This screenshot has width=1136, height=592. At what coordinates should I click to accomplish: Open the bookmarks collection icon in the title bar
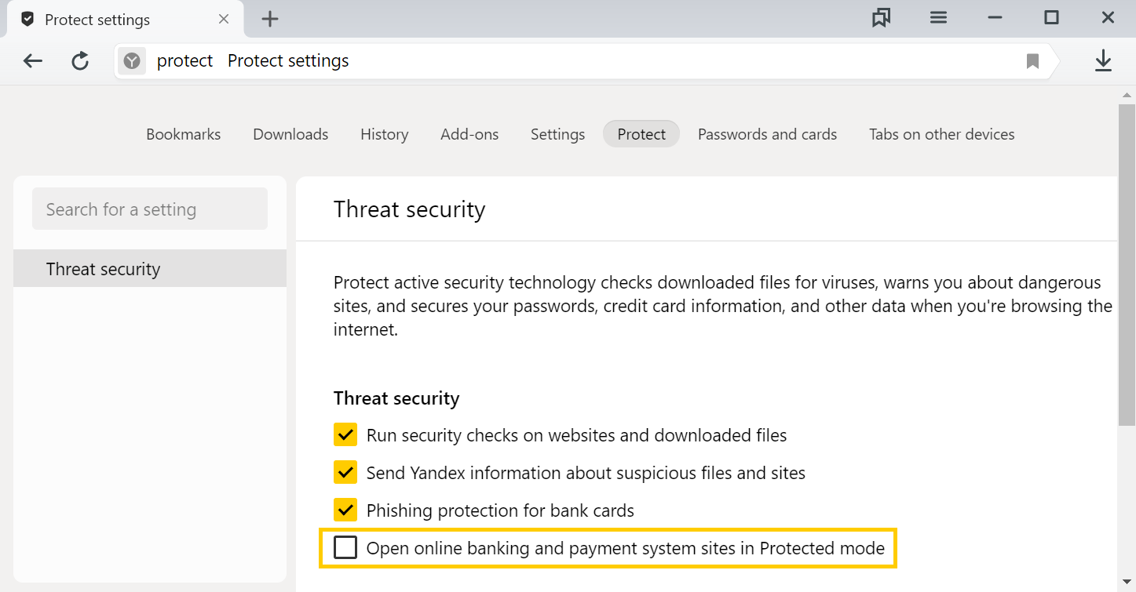[x=882, y=18]
